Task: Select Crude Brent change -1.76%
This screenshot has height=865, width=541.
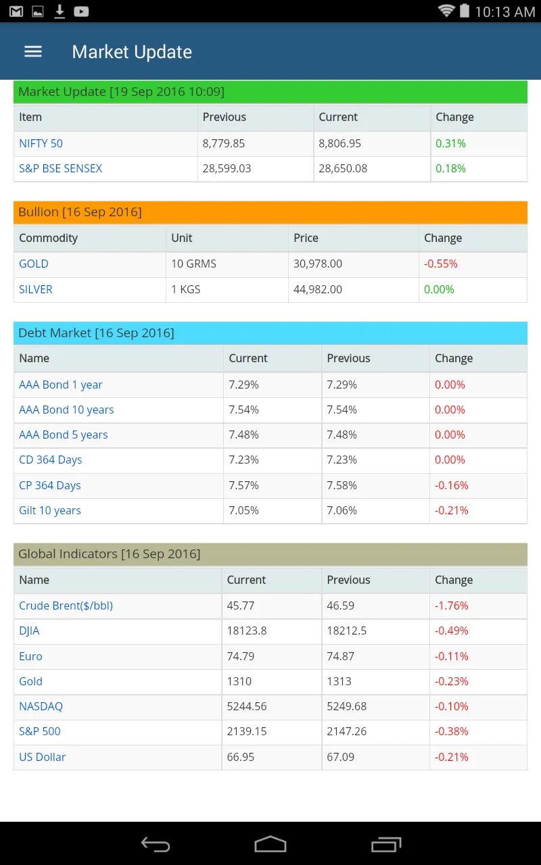Action: click(452, 605)
